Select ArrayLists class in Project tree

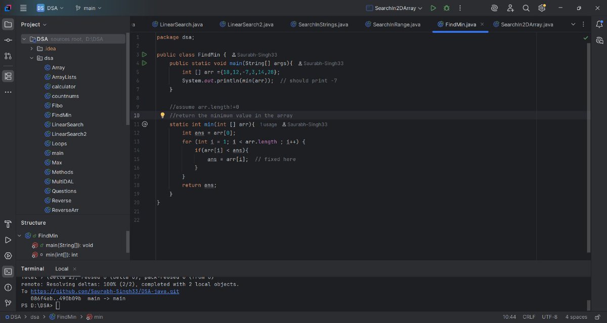(x=64, y=77)
